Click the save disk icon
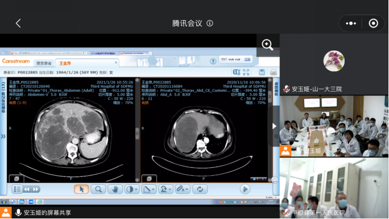The image size is (389, 219). coord(262,72)
